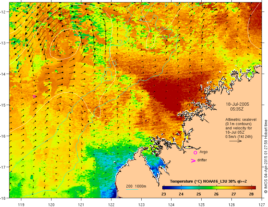Click the longitude axis label 126

(231, 205)
